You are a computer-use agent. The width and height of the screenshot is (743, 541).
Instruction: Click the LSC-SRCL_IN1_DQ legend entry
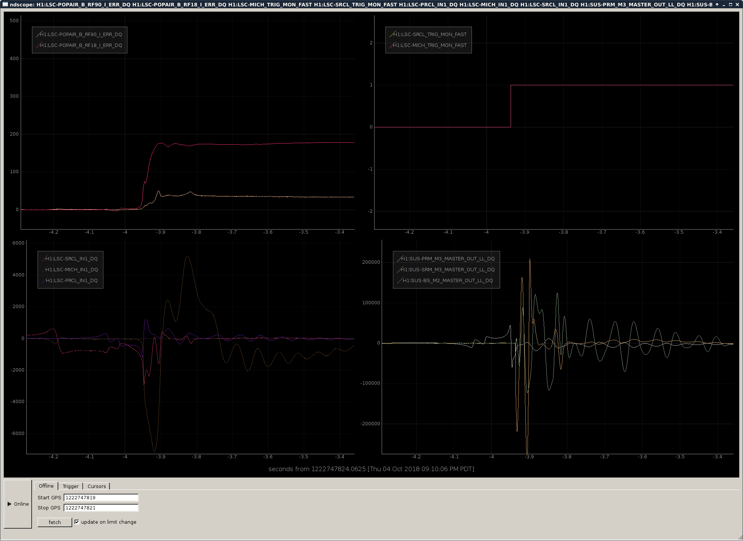coord(71,259)
